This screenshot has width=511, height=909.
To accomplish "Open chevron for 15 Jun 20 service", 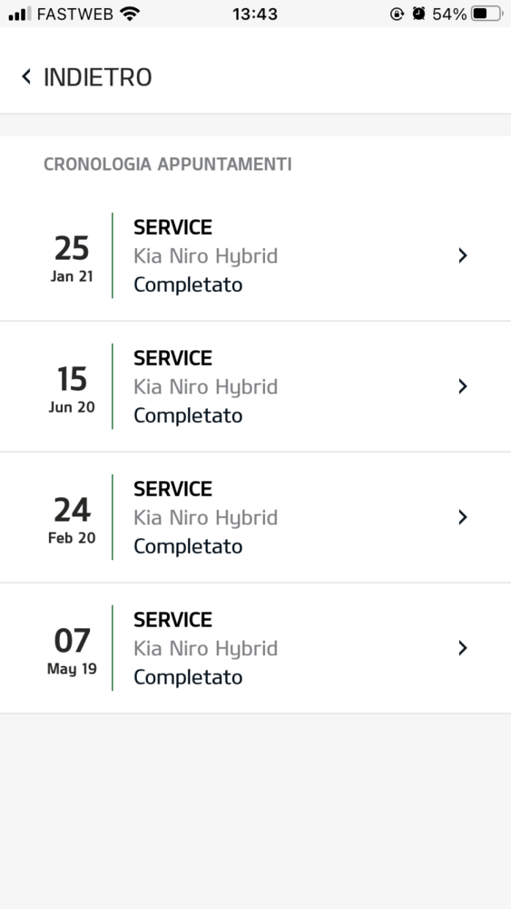I will (462, 386).
